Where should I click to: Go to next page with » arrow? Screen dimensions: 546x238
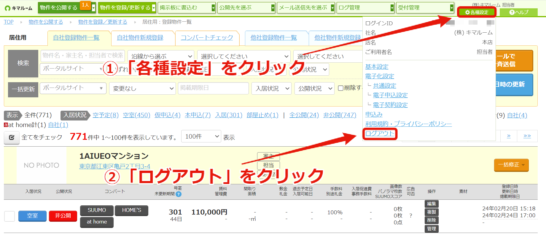coord(509,136)
